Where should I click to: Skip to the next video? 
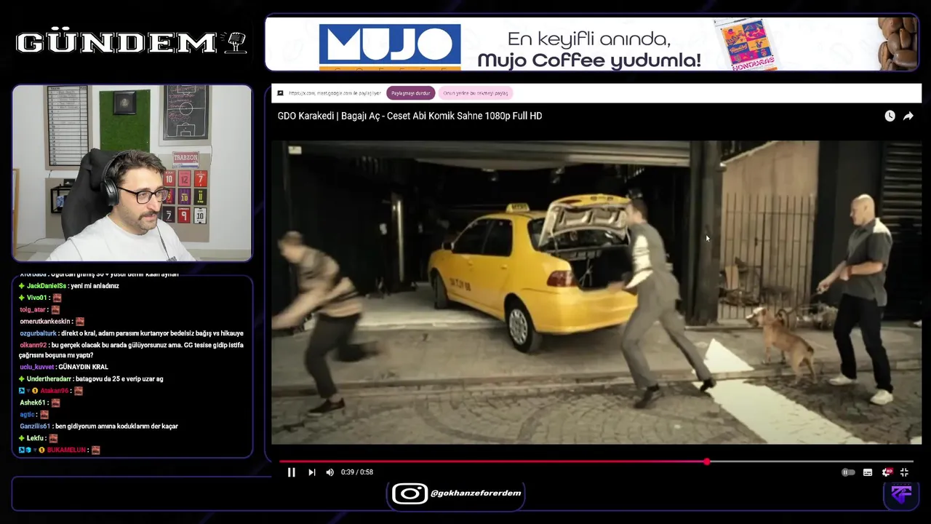click(311, 472)
